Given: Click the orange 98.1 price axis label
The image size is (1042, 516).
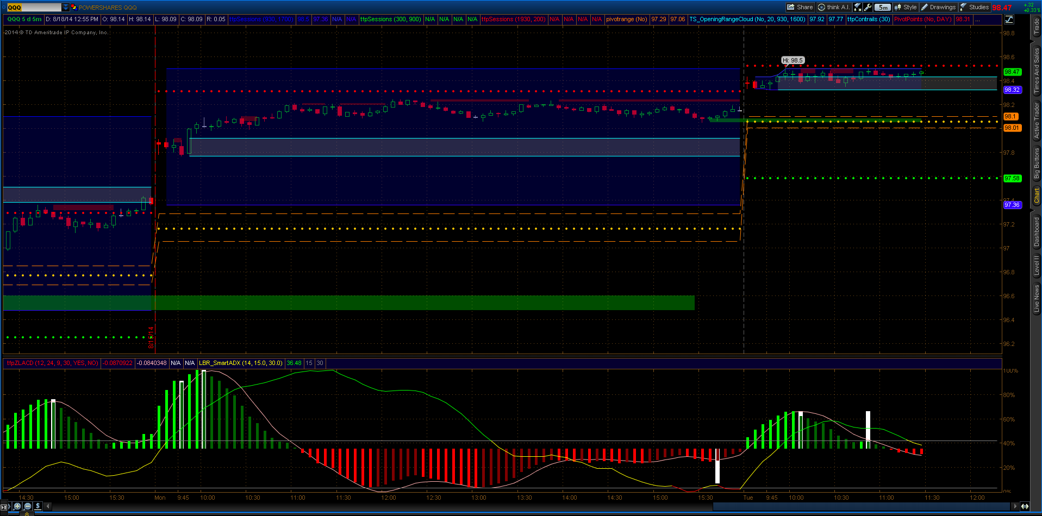Looking at the screenshot, I should coord(1010,117).
